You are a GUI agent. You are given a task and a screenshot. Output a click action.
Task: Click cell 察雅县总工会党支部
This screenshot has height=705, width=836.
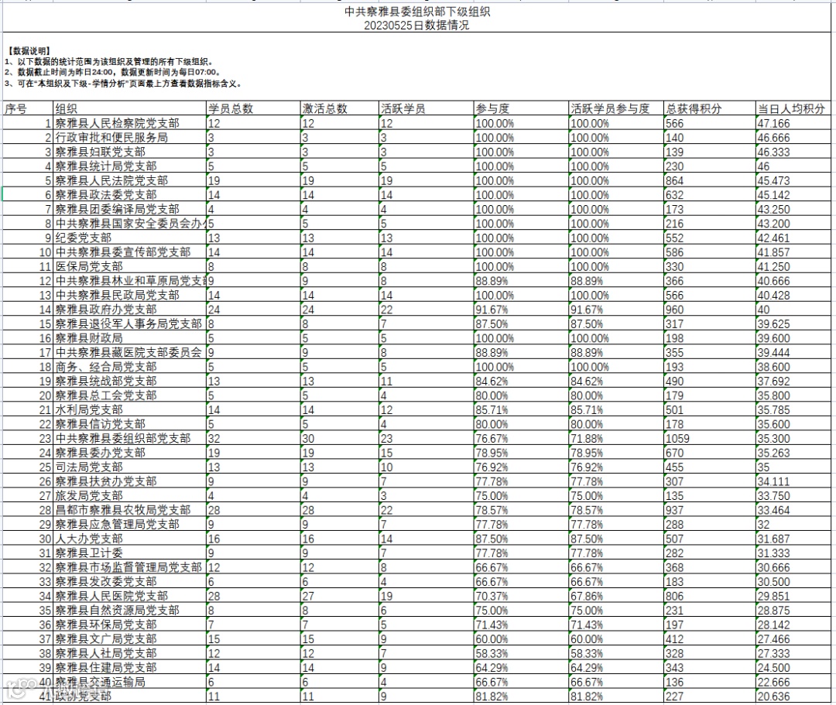tap(129, 395)
